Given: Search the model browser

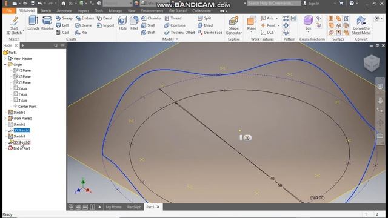Looking at the screenshot, I should coord(56,45).
